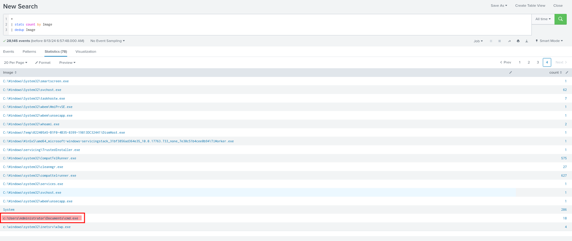Viewport: 572px width, 241px height.
Task: Click the count column pencil icon
Action: (567, 73)
